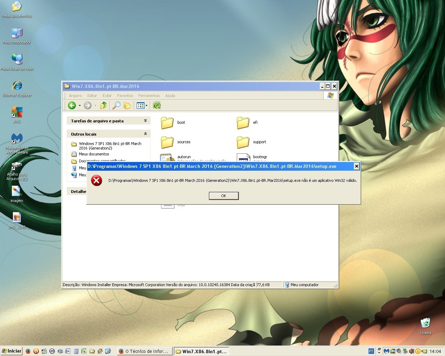445x356 pixels.
Task: Open the Search magnifier tool
Action: point(116,105)
